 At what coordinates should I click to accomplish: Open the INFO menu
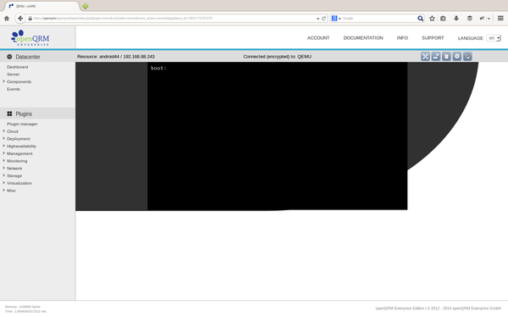point(402,38)
